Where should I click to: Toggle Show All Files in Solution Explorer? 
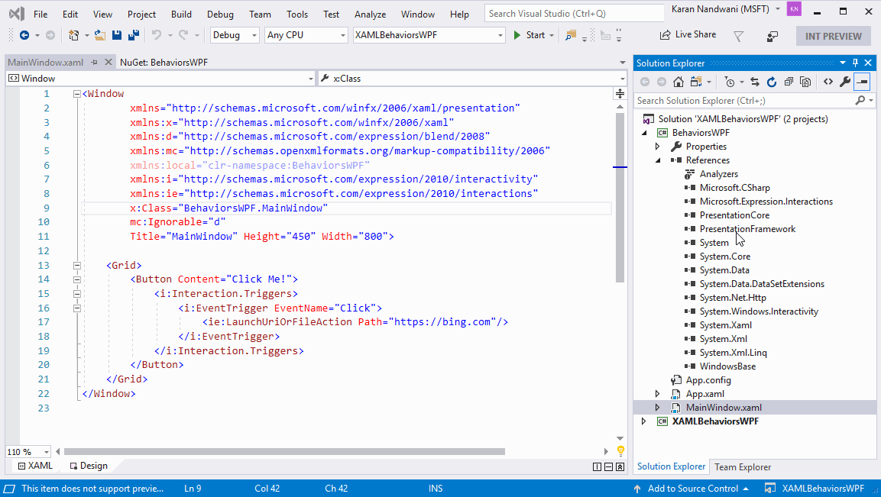[806, 82]
